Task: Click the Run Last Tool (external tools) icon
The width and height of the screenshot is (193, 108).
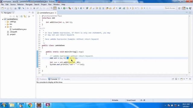Action: tap(70, 8)
